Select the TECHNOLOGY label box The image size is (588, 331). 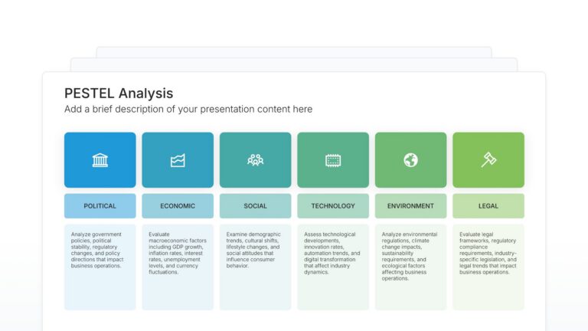(x=333, y=206)
